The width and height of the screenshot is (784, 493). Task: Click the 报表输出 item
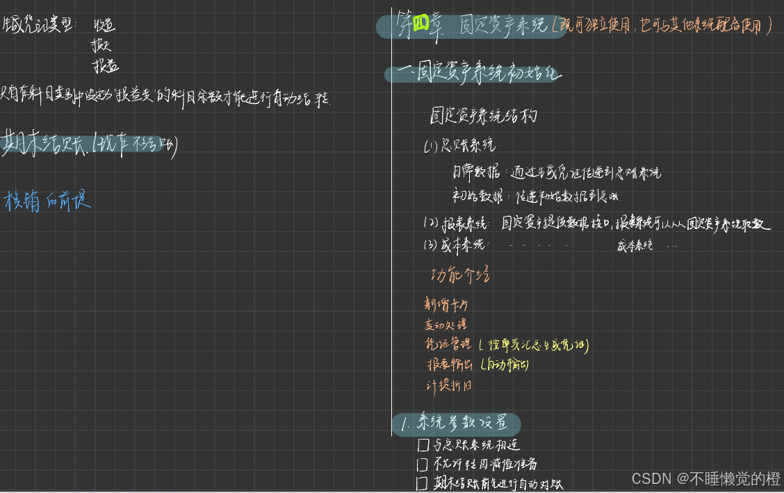point(450,365)
